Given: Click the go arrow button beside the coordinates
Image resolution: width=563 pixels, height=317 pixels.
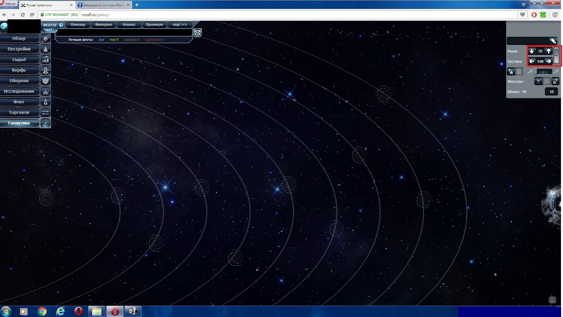Looking at the screenshot, I should click(x=557, y=56).
